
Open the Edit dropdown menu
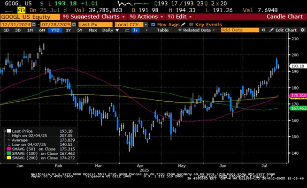[x=179, y=17]
